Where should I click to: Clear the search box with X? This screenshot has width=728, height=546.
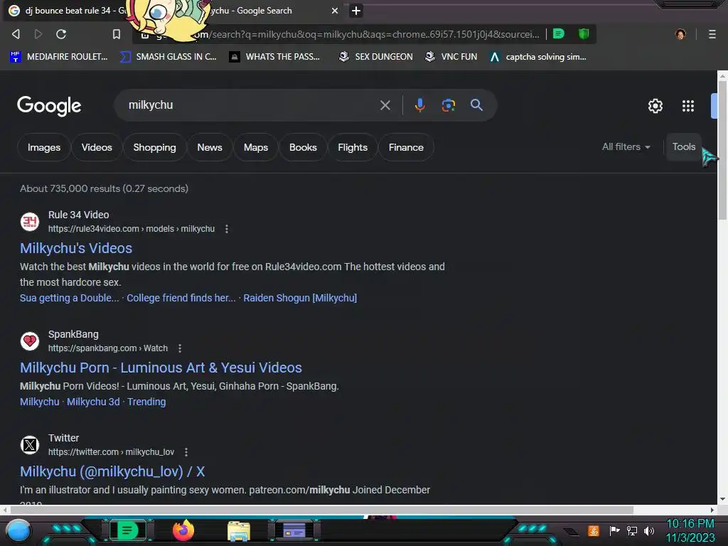click(x=385, y=105)
